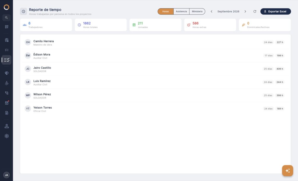Open the calendar icon with red notification dot
This screenshot has height=181, width=298.
click(6, 103)
